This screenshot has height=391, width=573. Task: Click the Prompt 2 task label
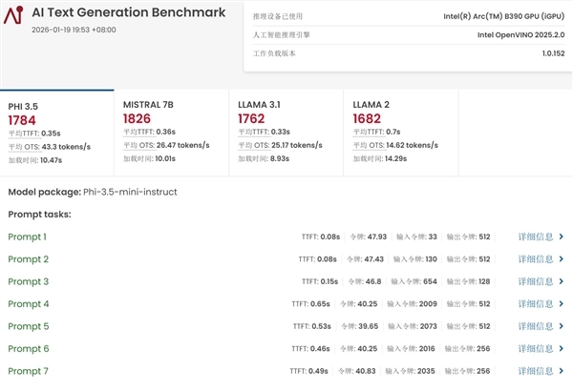(28, 259)
